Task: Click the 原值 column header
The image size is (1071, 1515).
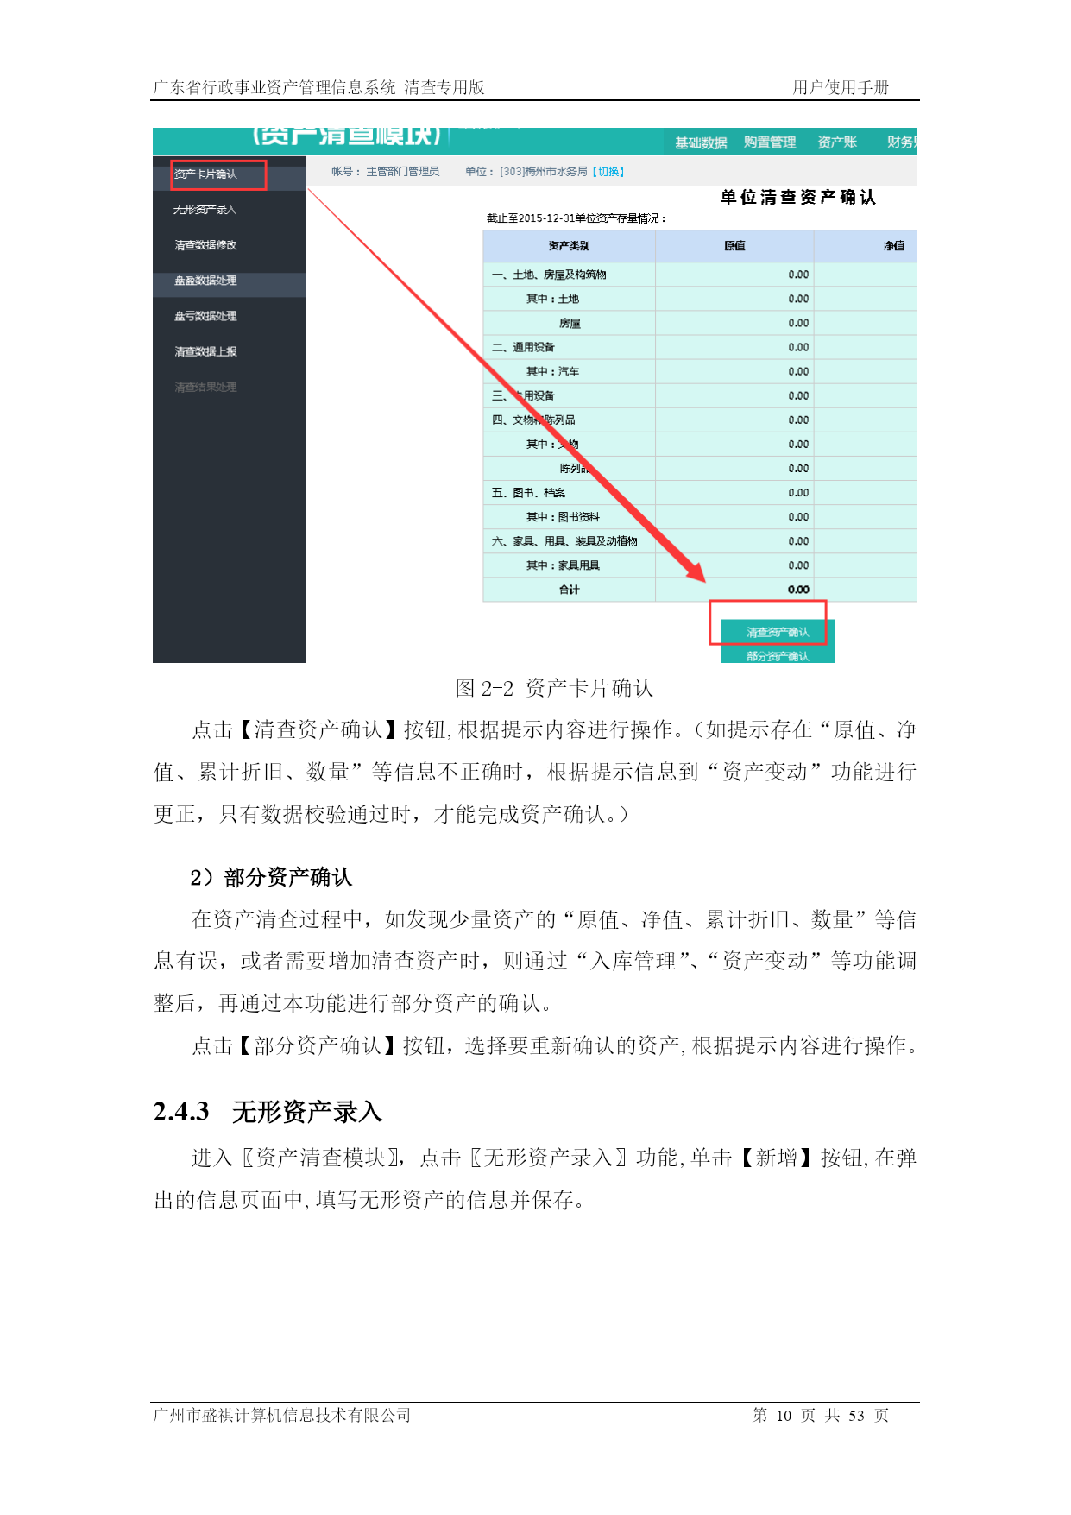Action: pos(734,246)
